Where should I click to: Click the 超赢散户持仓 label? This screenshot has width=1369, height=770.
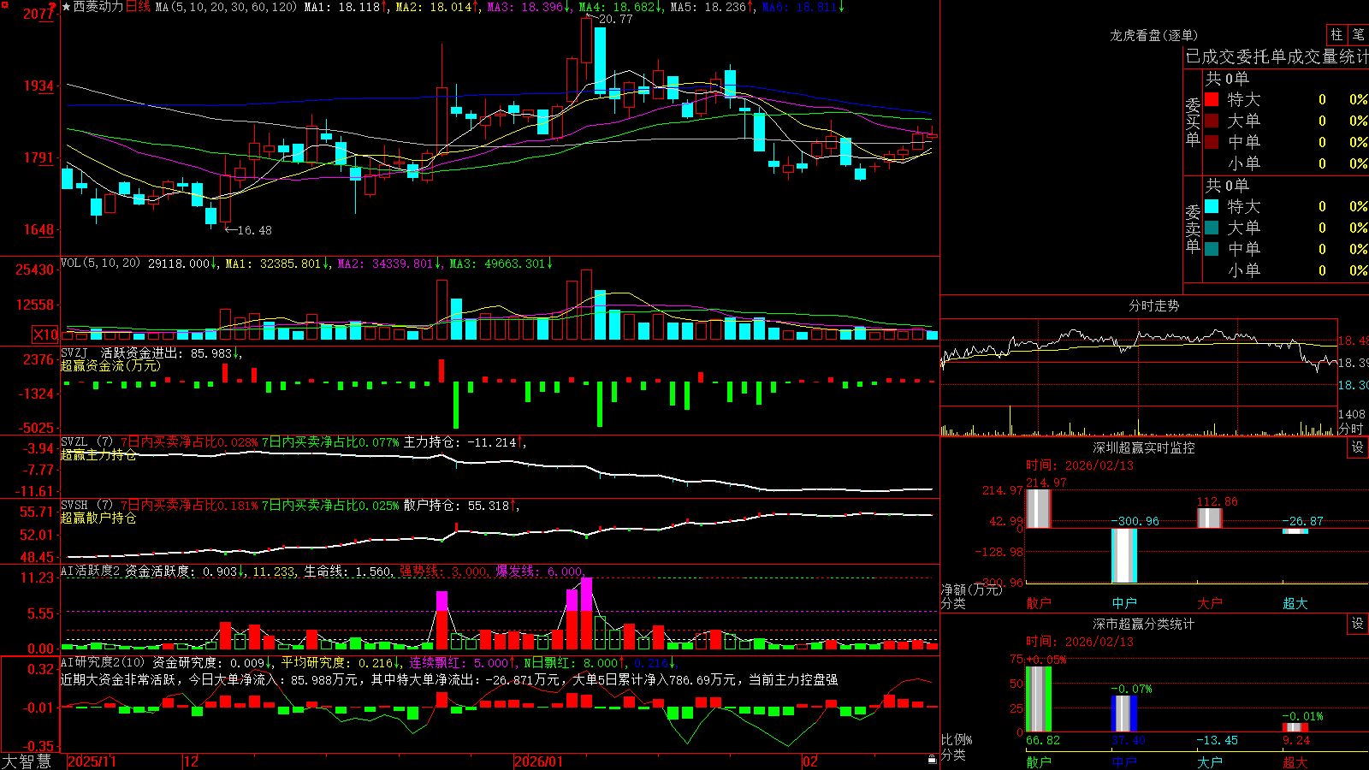[x=98, y=518]
